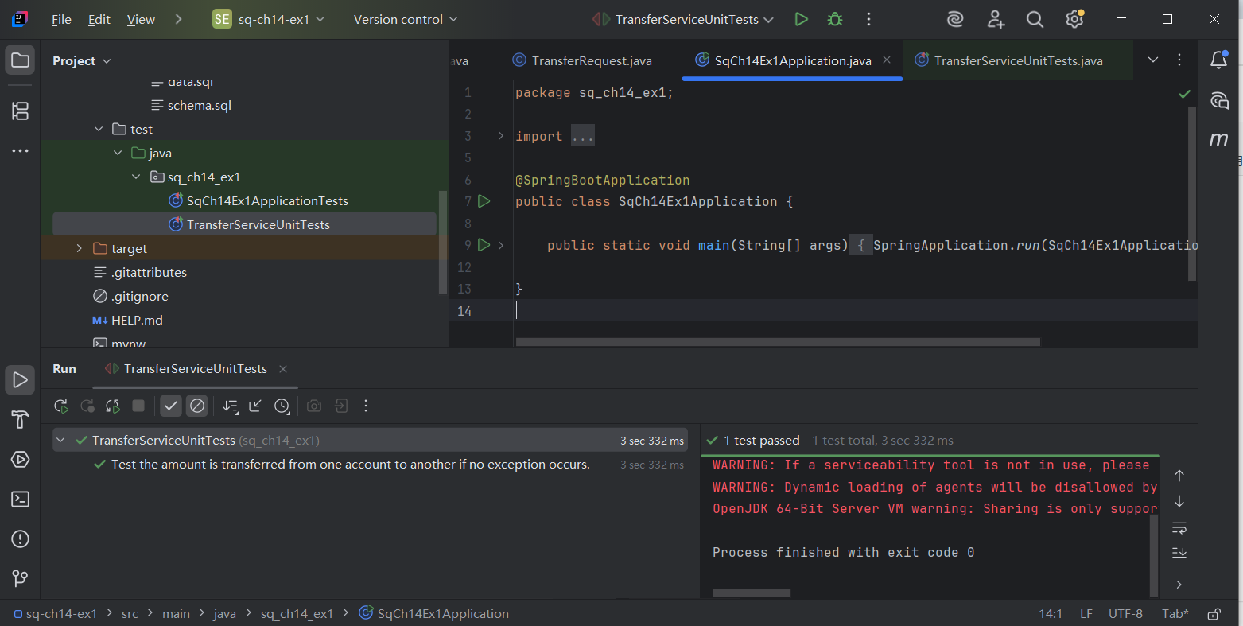
Task: Close the SqCh14Ex1Application.java tab
Action: (887, 60)
